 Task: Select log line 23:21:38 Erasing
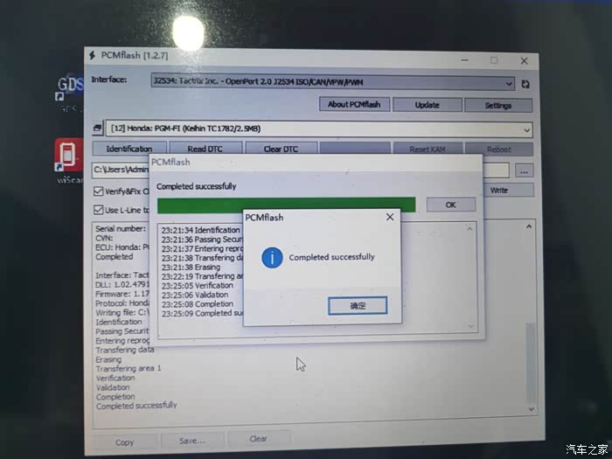click(x=191, y=267)
